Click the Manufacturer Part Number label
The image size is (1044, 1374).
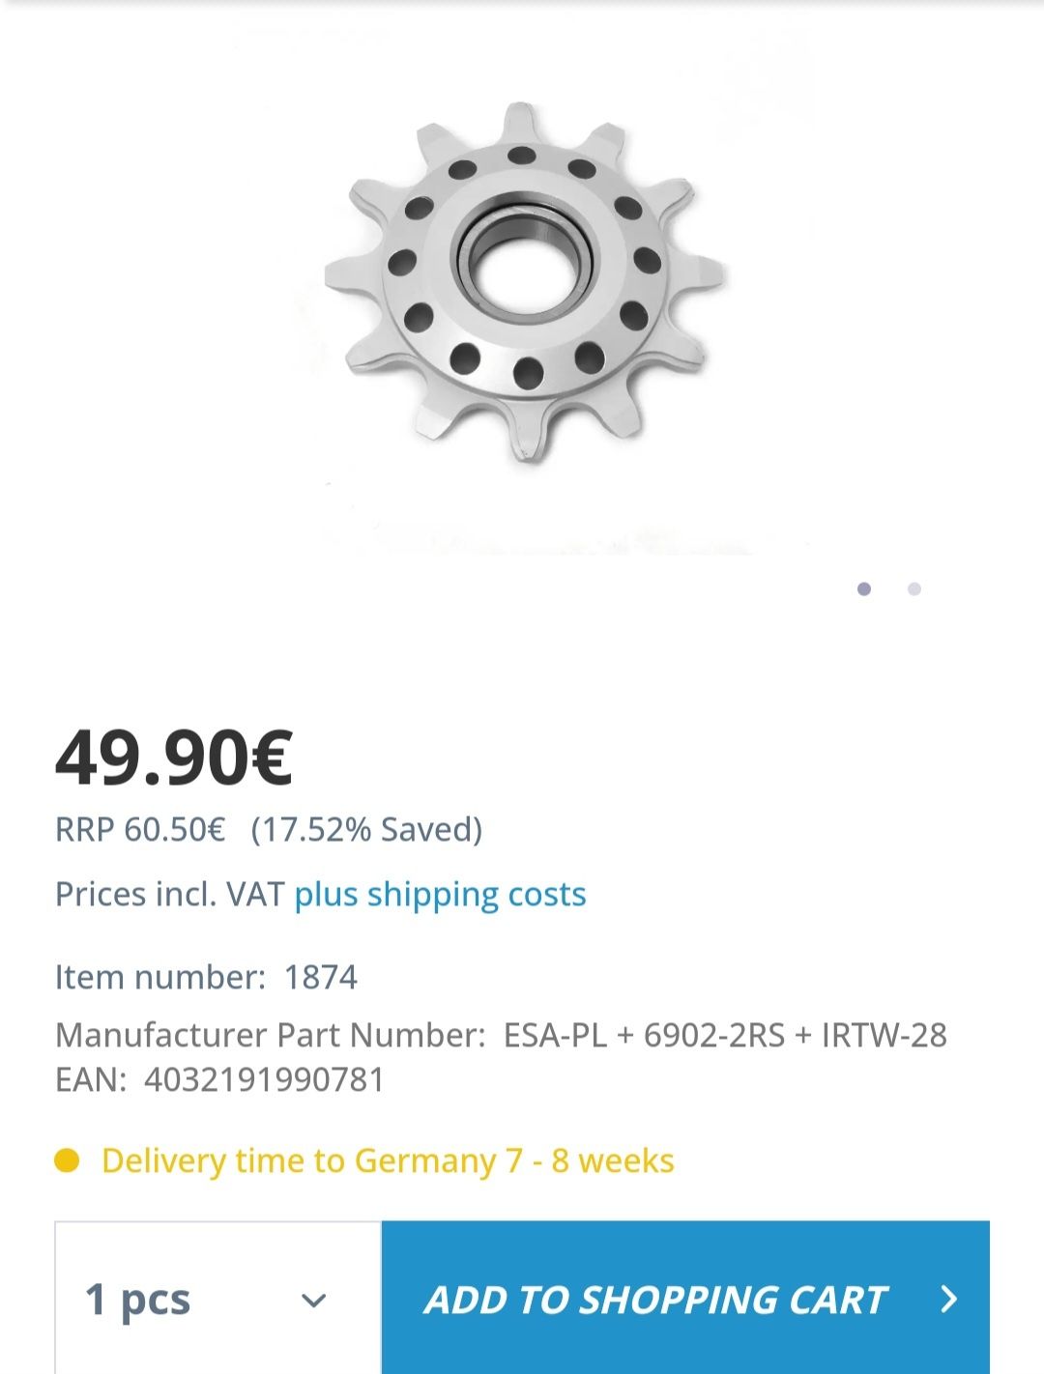[x=271, y=1036]
